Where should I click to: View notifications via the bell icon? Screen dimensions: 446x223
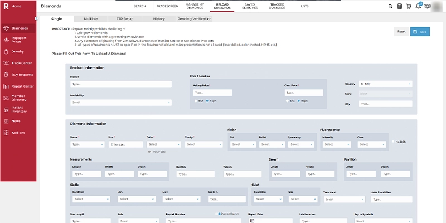pos(418,6)
